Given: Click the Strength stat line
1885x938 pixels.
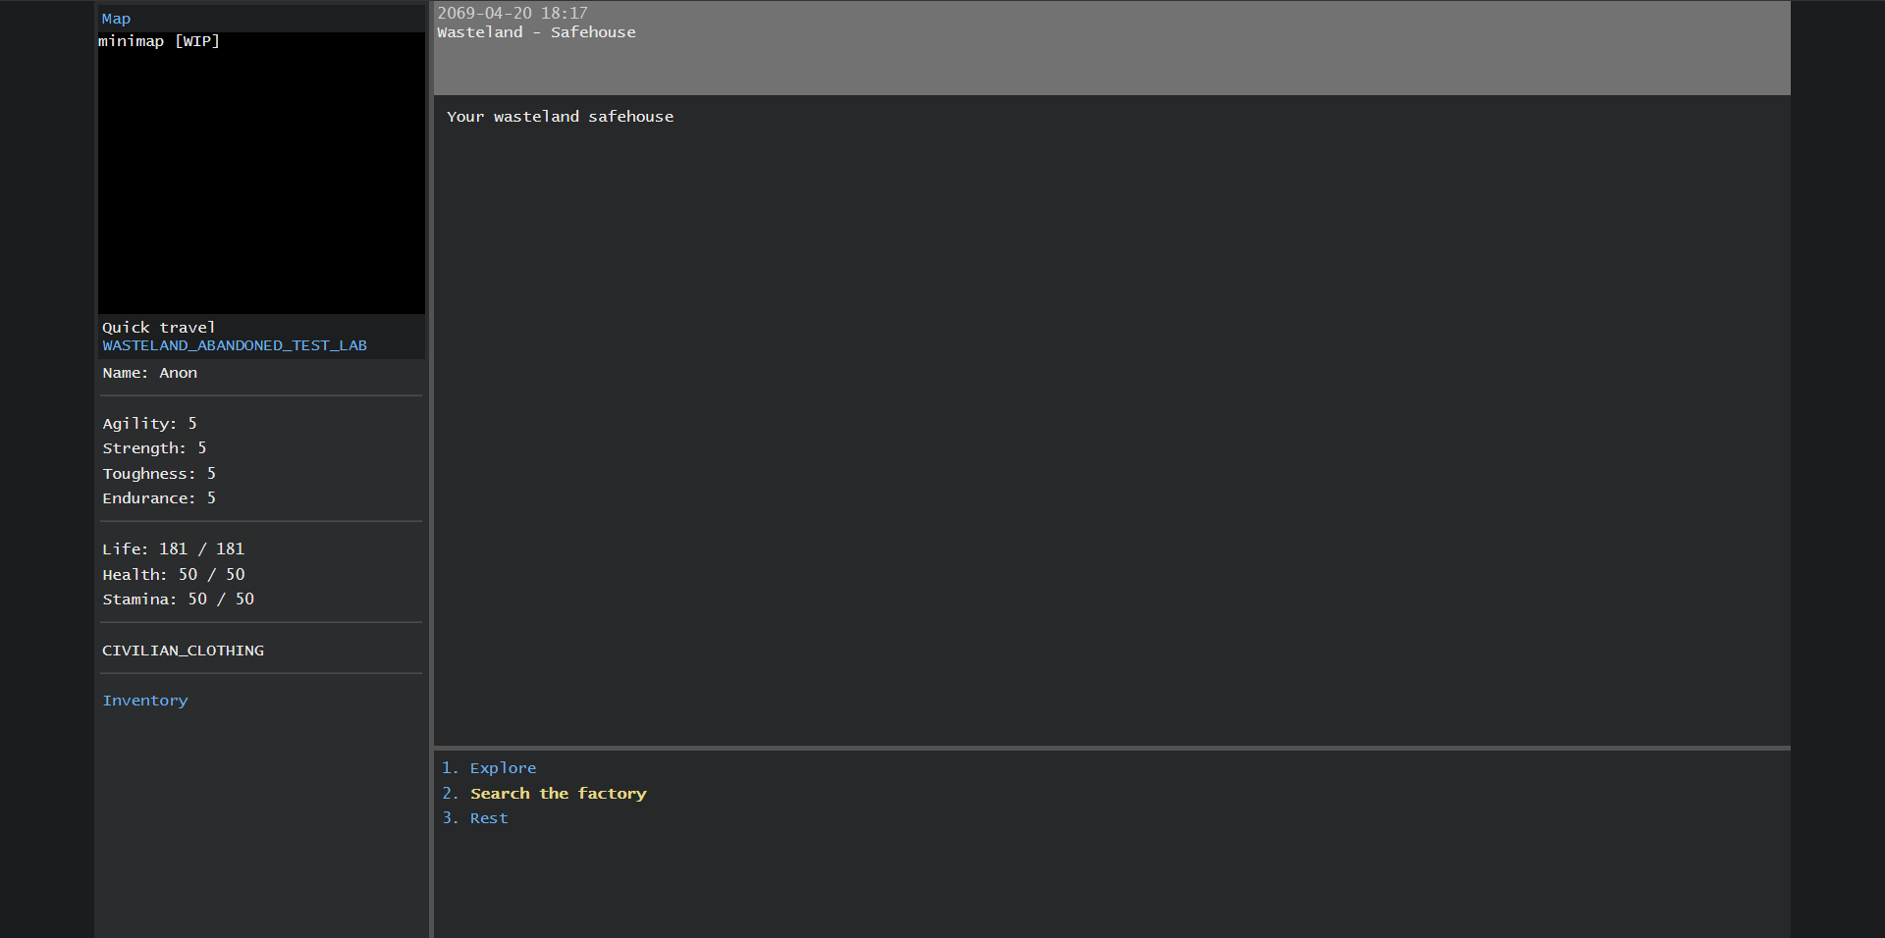Looking at the screenshot, I should [155, 448].
